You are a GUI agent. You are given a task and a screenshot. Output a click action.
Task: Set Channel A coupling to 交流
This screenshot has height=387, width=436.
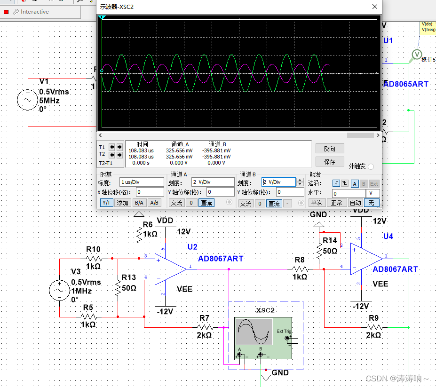click(176, 203)
